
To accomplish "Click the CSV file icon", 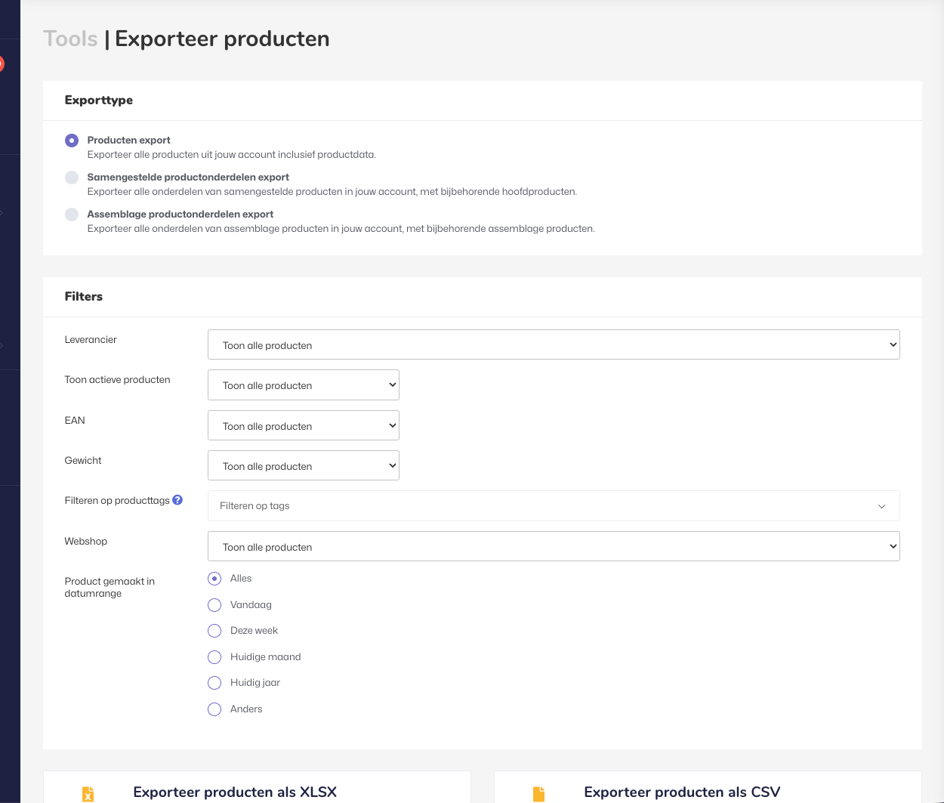I will [x=538, y=793].
